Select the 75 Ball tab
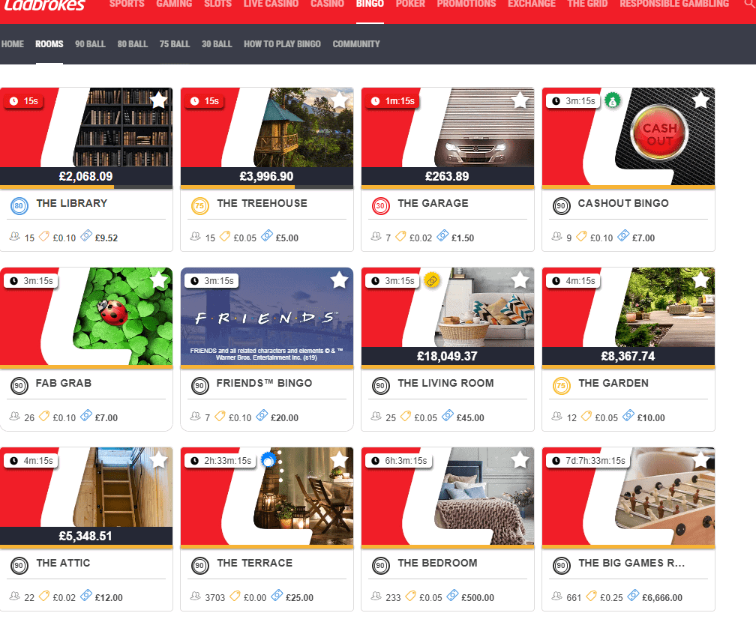This screenshot has width=756, height=619. coord(175,43)
